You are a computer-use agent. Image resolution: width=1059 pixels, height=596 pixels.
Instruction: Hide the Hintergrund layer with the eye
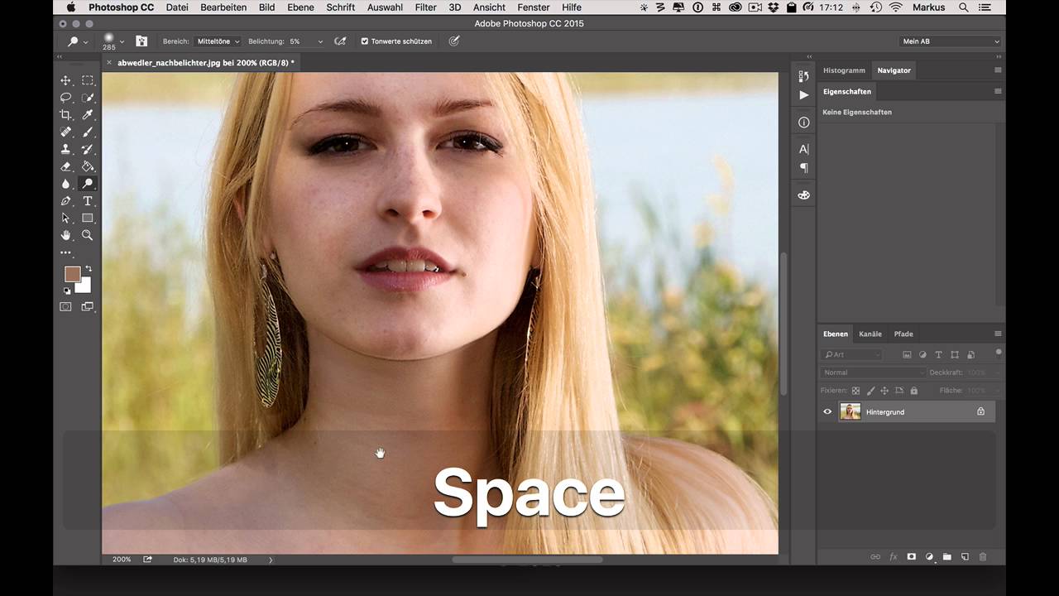coord(827,411)
